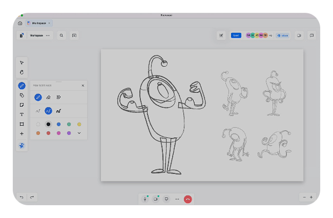Pick the black color swatch

pos(48,124)
